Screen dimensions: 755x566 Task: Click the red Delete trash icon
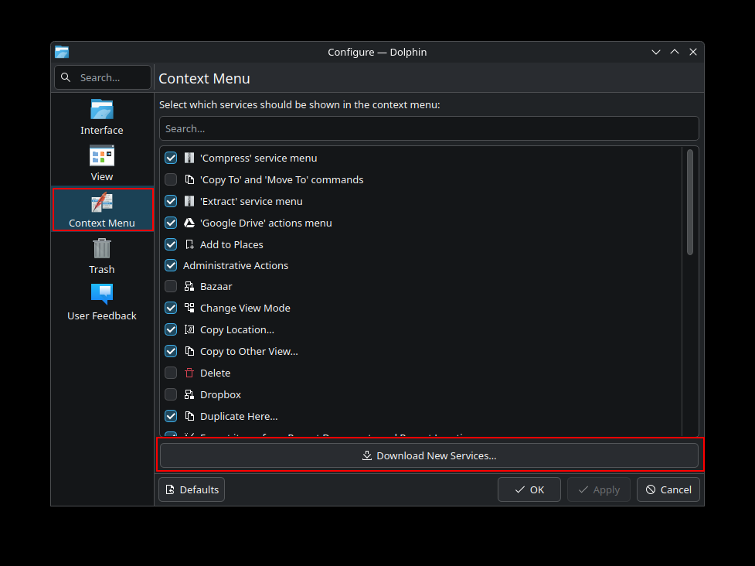[x=189, y=373]
